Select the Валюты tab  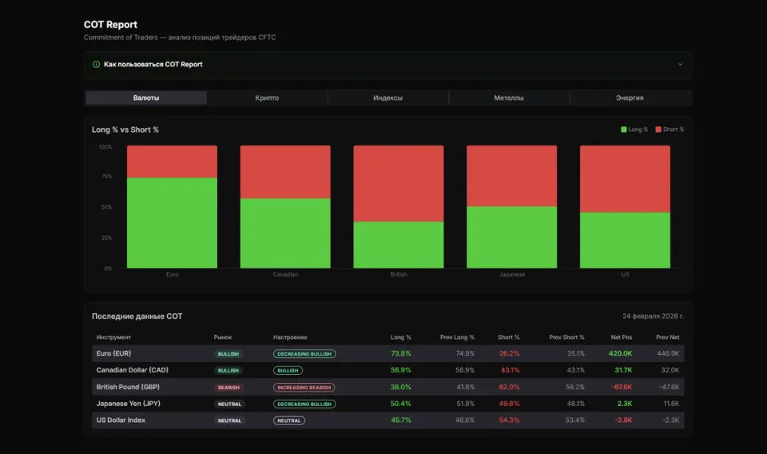coord(145,98)
